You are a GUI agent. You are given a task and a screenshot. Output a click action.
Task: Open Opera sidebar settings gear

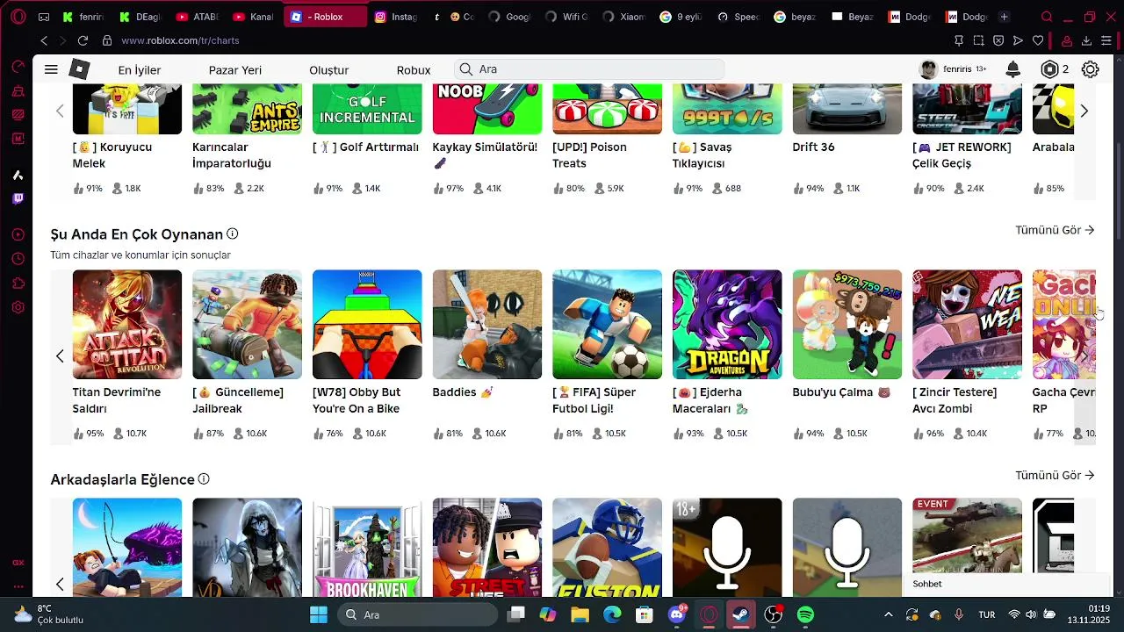point(18,307)
